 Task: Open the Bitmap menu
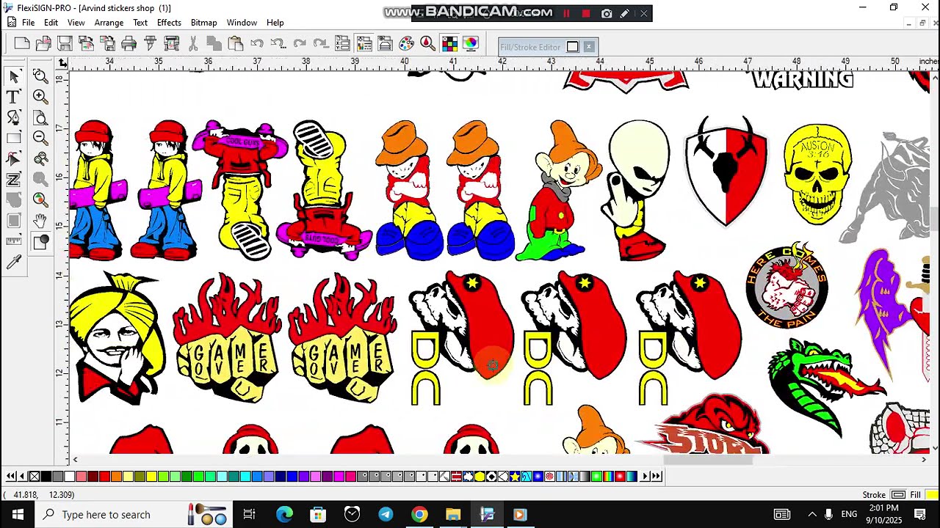click(x=203, y=23)
